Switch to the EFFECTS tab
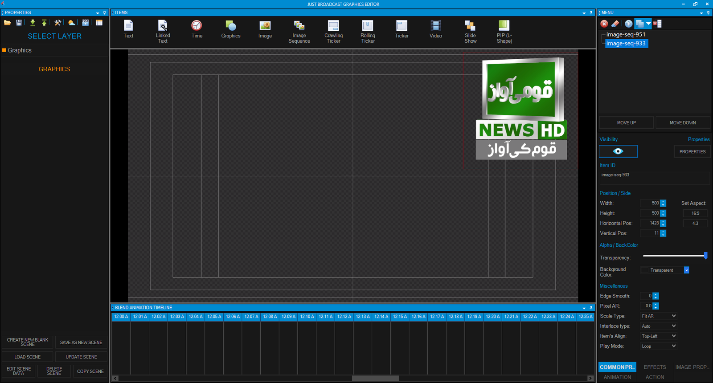This screenshot has height=383, width=713. [655, 367]
